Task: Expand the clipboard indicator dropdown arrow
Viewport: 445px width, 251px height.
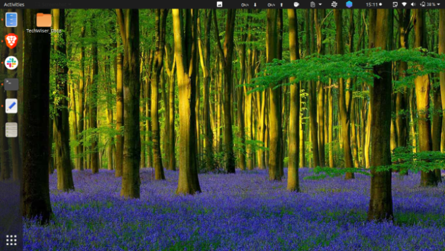Action: pyautogui.click(x=320, y=5)
